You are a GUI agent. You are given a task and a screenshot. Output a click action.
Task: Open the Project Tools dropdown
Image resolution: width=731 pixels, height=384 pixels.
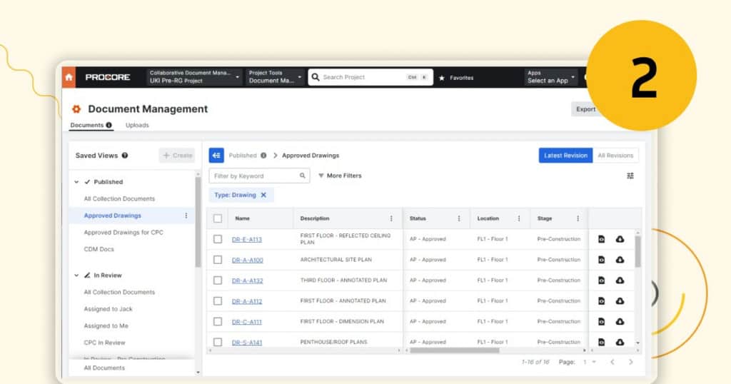[x=275, y=77]
